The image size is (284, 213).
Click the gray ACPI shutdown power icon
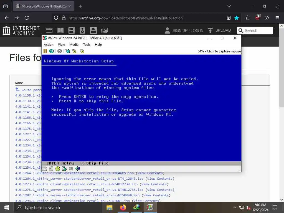click(60, 51)
